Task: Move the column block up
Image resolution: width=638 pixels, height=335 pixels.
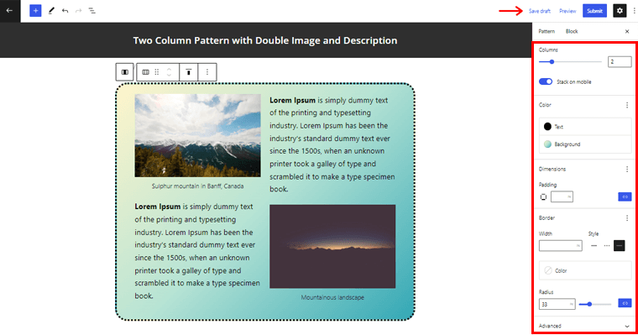Action: 170,69
